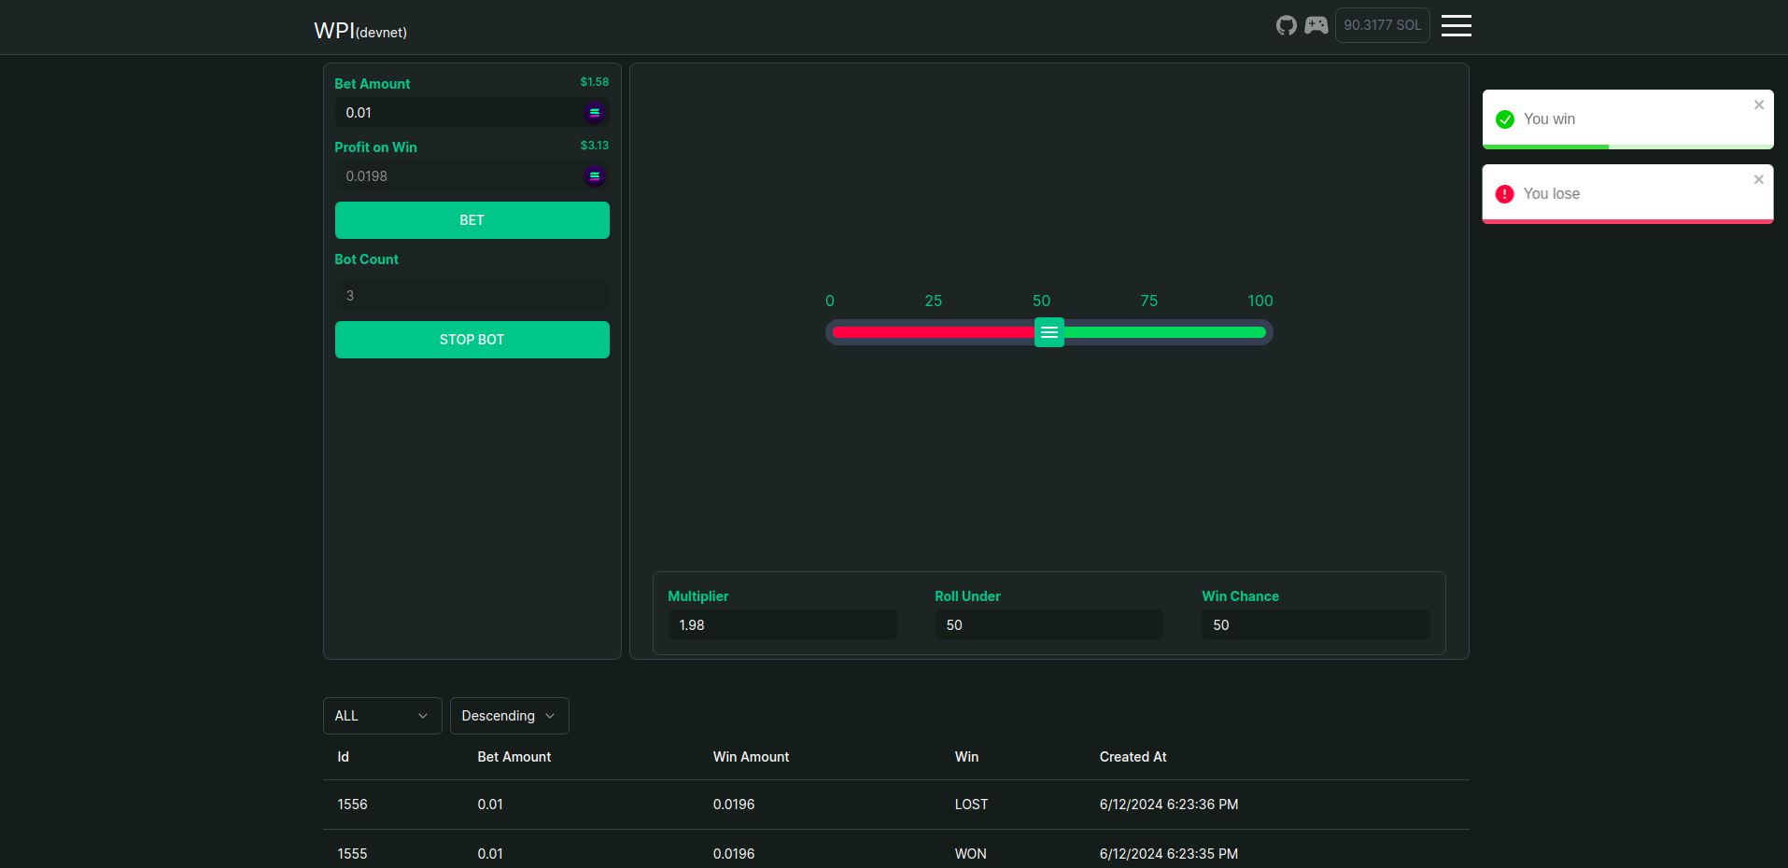Click the $1.58 bet value label

(x=595, y=82)
